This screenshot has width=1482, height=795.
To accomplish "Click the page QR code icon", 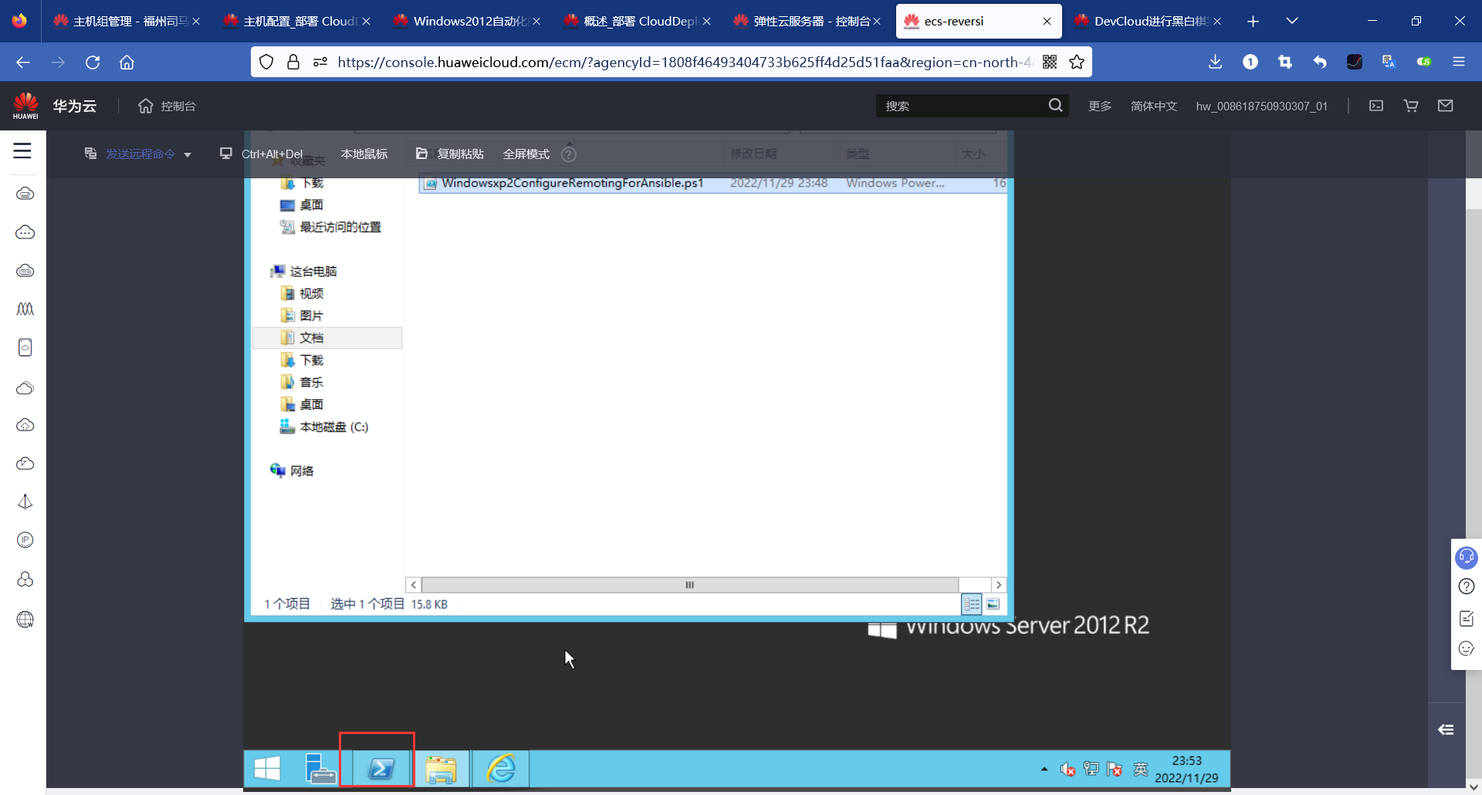I will 1050,62.
